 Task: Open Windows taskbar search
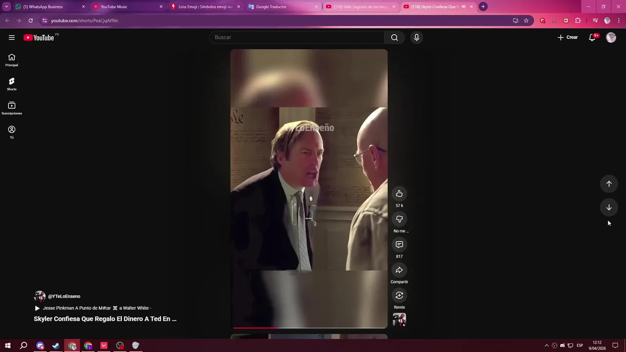[23, 346]
